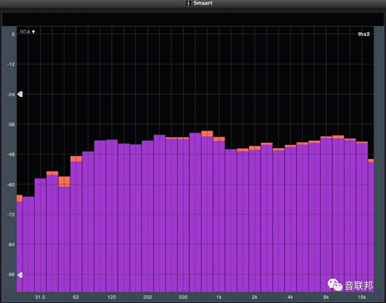Click the Smaart window title text
The image size is (386, 303).
203,3
